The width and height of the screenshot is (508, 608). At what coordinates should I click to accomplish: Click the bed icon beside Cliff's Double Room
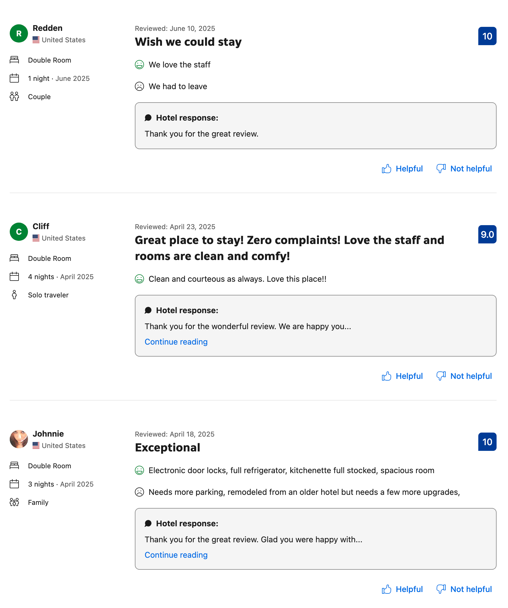[14, 259]
